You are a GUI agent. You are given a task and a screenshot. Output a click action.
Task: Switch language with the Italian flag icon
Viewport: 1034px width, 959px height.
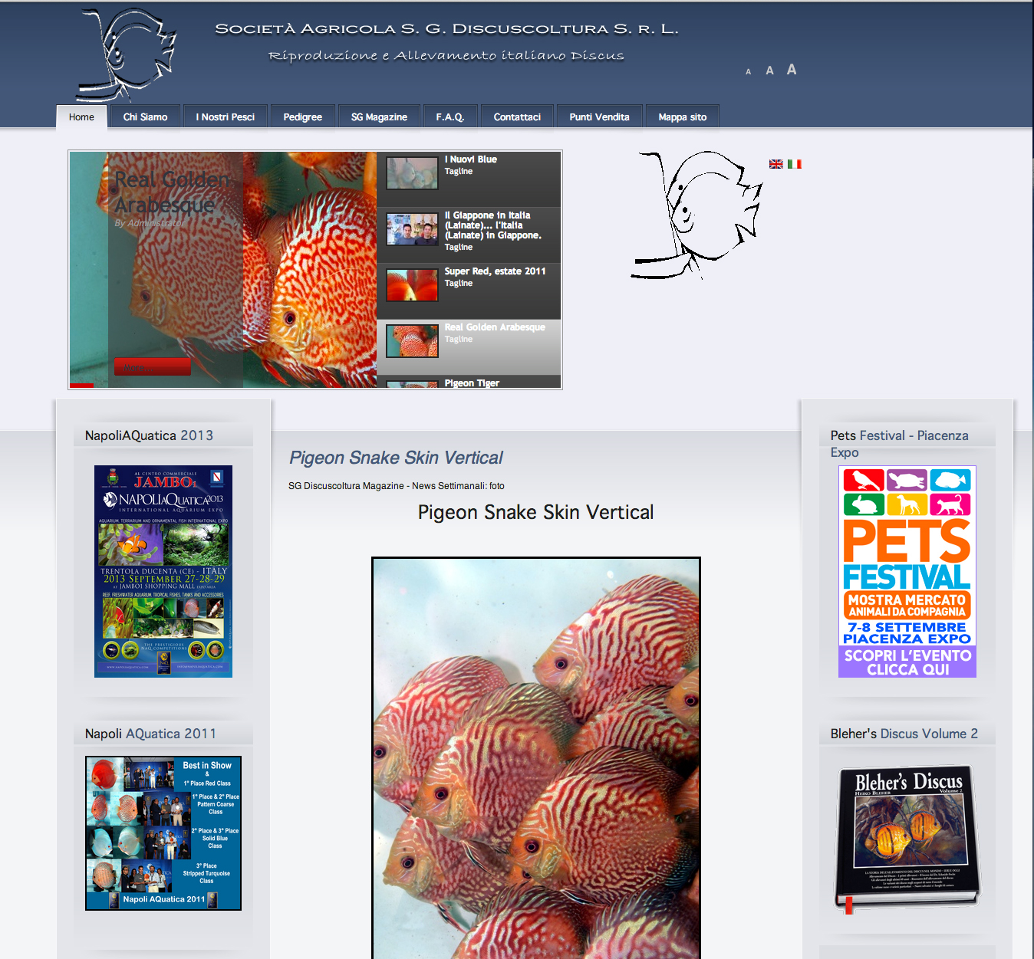[x=795, y=164]
